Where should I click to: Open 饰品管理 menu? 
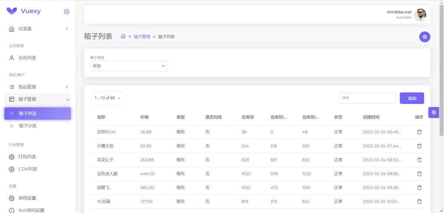[x=38, y=87]
